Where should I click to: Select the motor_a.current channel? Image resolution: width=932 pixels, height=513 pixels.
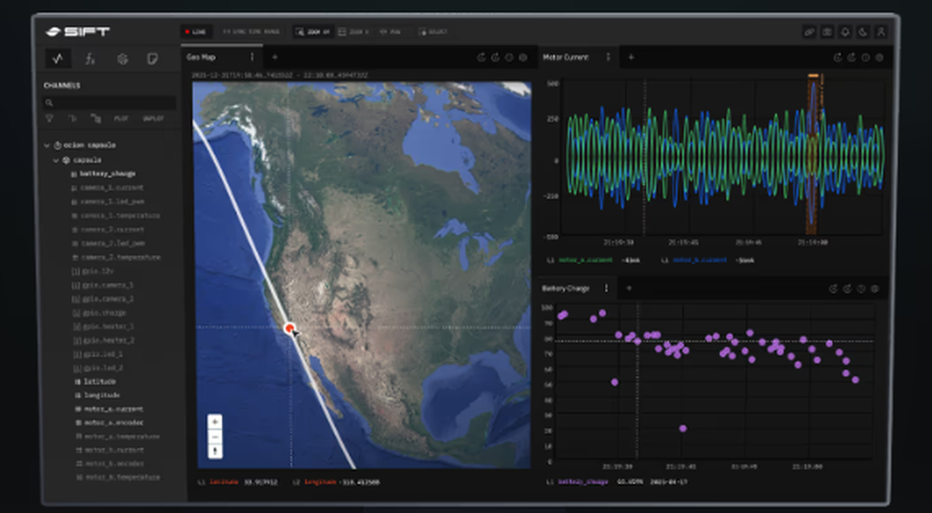[113, 409]
